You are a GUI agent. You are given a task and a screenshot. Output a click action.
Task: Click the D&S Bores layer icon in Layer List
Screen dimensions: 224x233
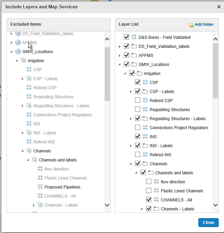134,37
